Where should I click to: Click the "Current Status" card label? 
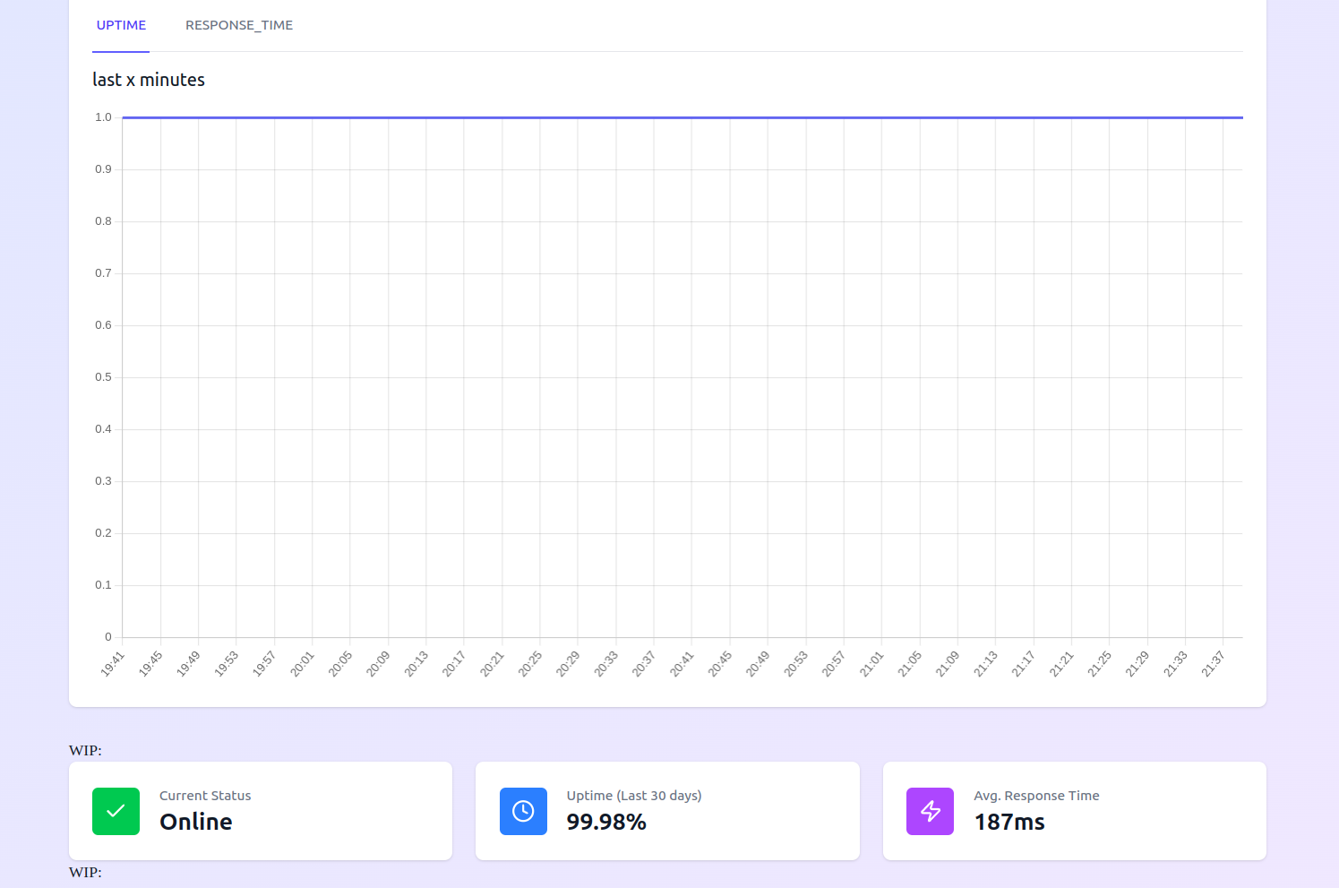pos(205,796)
